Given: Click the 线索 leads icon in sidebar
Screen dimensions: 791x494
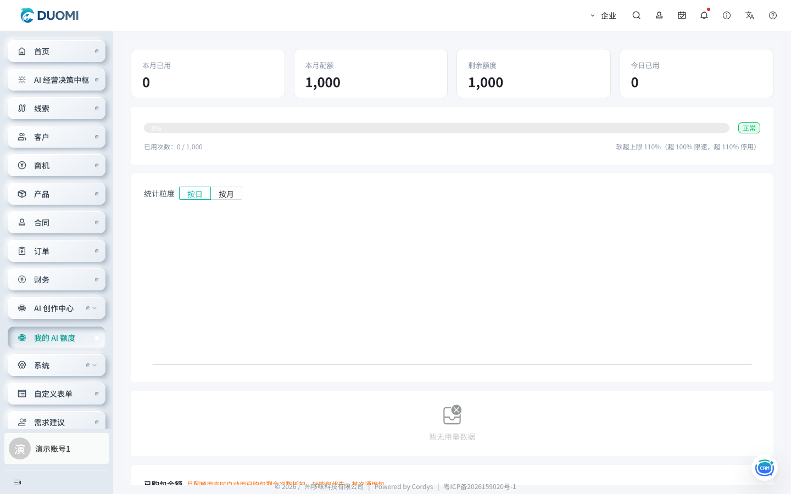Looking at the screenshot, I should (22, 108).
